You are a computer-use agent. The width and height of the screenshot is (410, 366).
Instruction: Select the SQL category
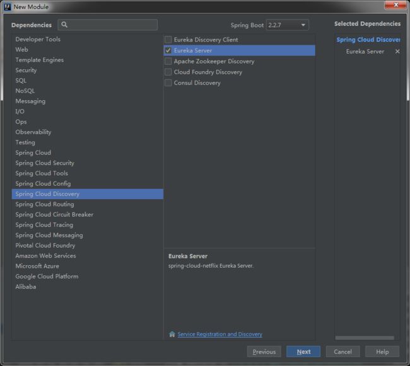tap(88, 81)
